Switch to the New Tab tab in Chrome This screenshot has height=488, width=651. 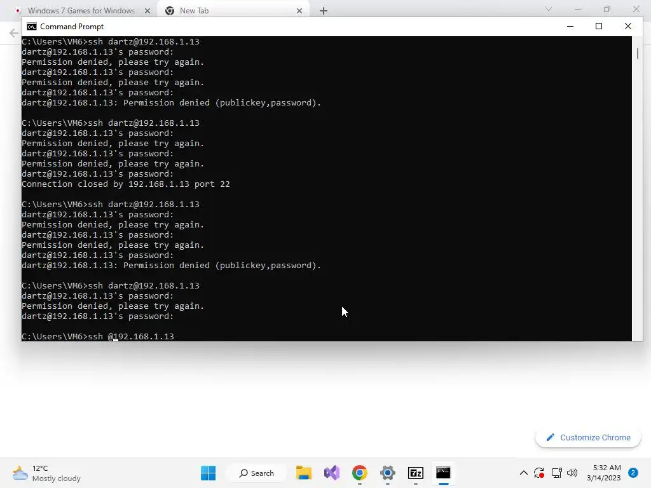coord(194,11)
